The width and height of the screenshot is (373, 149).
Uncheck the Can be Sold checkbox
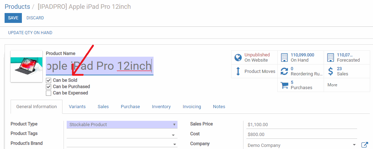pyautogui.click(x=49, y=80)
